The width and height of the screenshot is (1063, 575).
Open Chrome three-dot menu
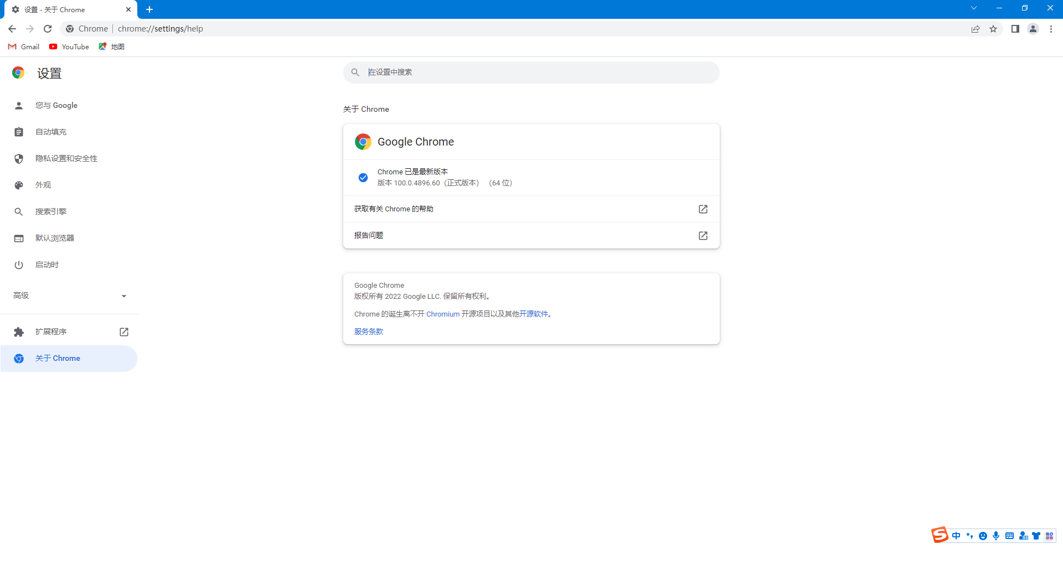1051,29
